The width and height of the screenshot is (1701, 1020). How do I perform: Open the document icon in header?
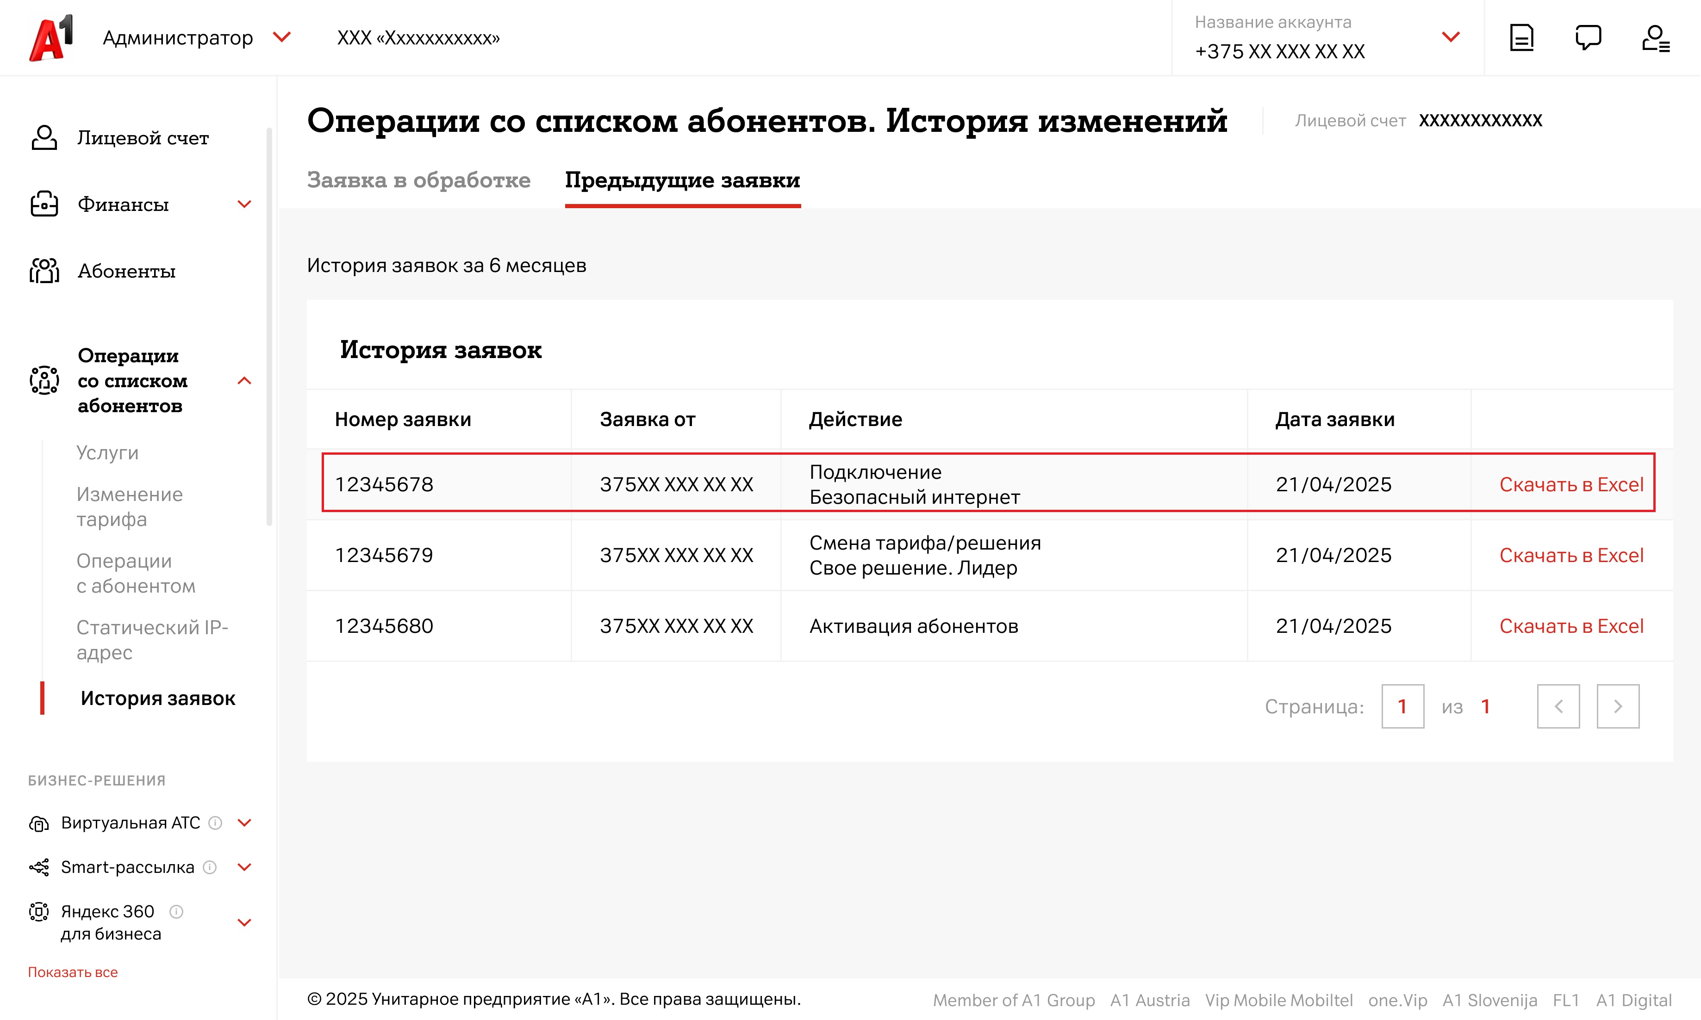pos(1521,38)
